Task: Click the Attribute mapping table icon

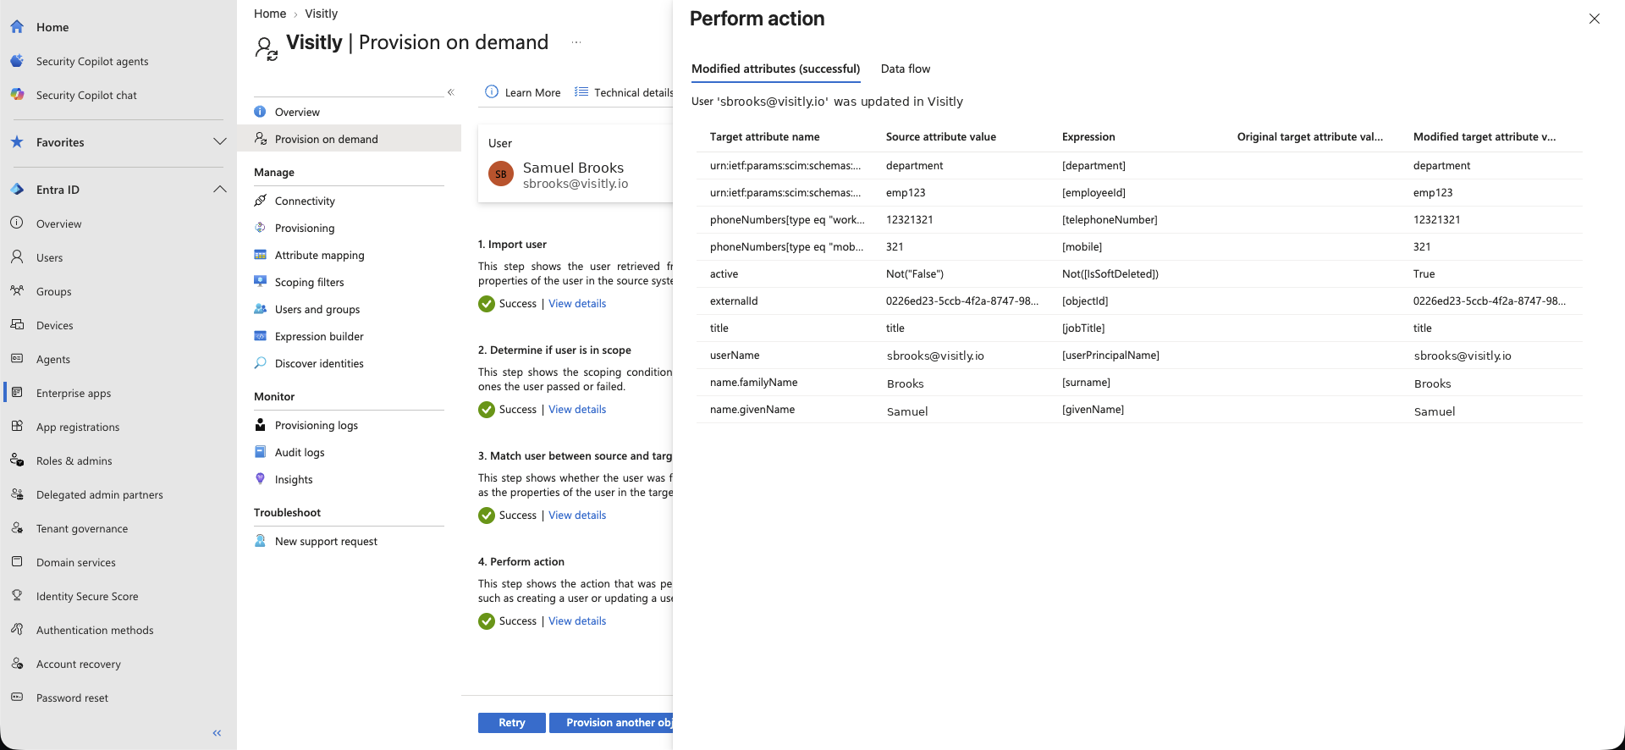Action: tap(261, 255)
